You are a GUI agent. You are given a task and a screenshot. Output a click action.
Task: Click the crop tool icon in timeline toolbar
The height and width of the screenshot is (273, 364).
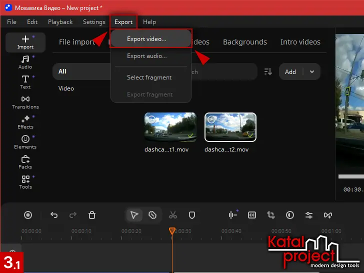tap(271, 215)
